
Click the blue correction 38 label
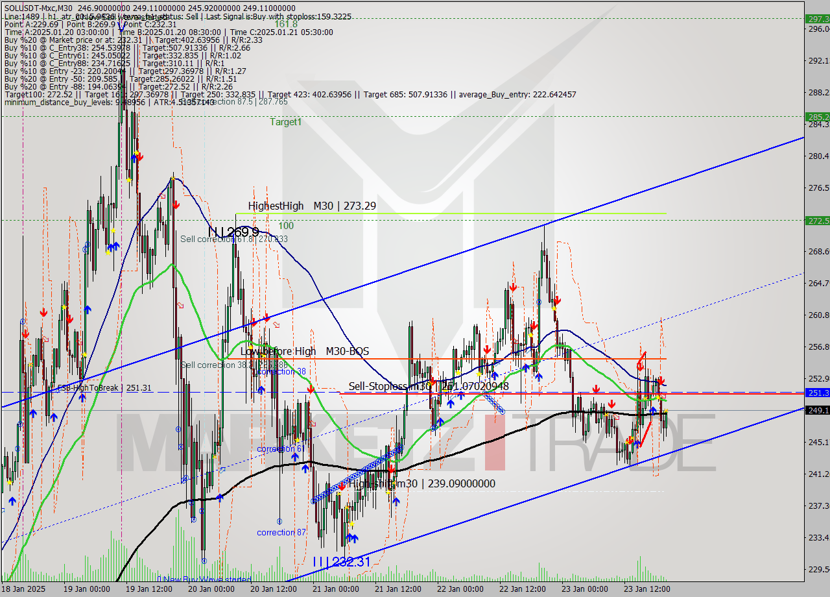tap(281, 372)
